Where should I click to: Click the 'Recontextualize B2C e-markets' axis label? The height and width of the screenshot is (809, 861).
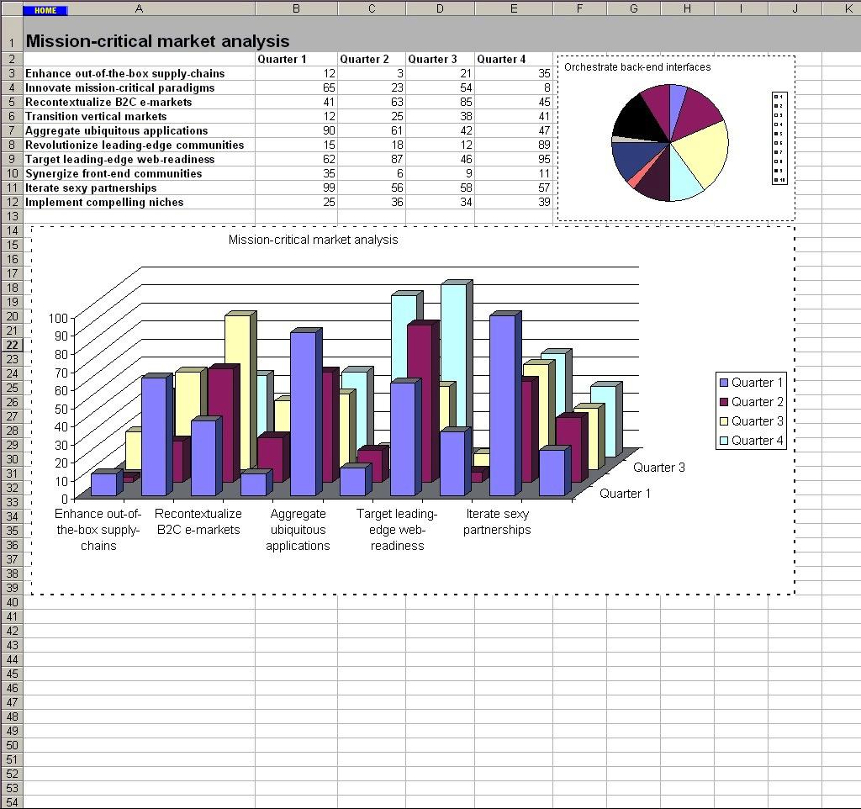coord(198,521)
